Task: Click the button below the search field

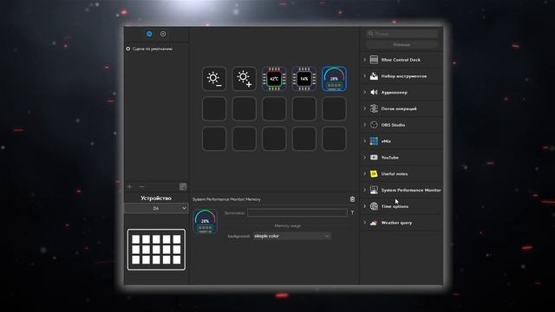Action: pyautogui.click(x=402, y=44)
